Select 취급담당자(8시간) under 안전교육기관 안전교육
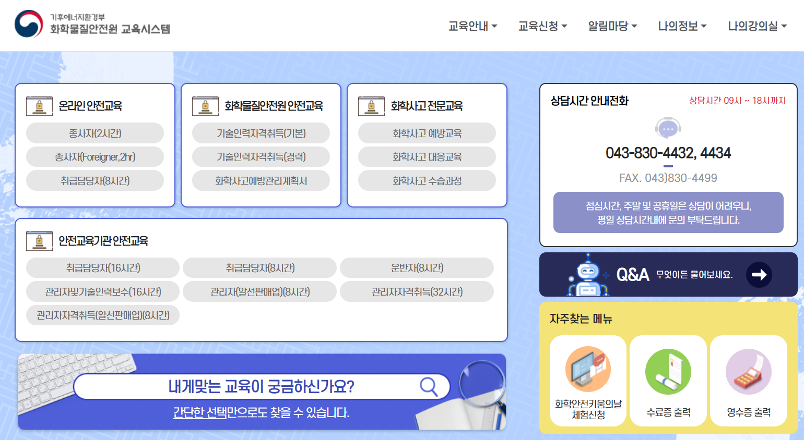Viewport: 804px width, 440px height. click(260, 267)
